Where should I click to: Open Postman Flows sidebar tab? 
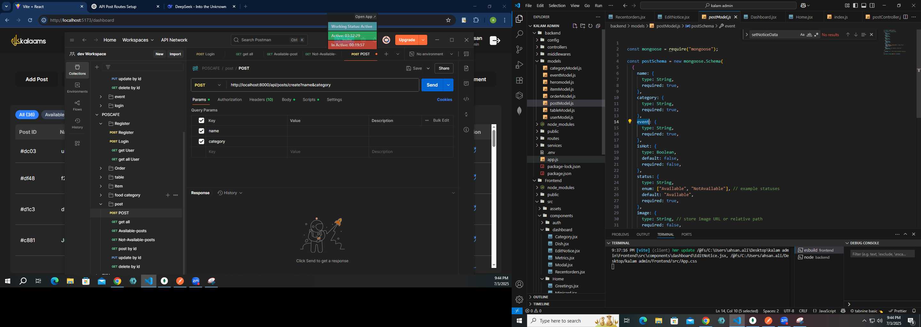point(77,106)
